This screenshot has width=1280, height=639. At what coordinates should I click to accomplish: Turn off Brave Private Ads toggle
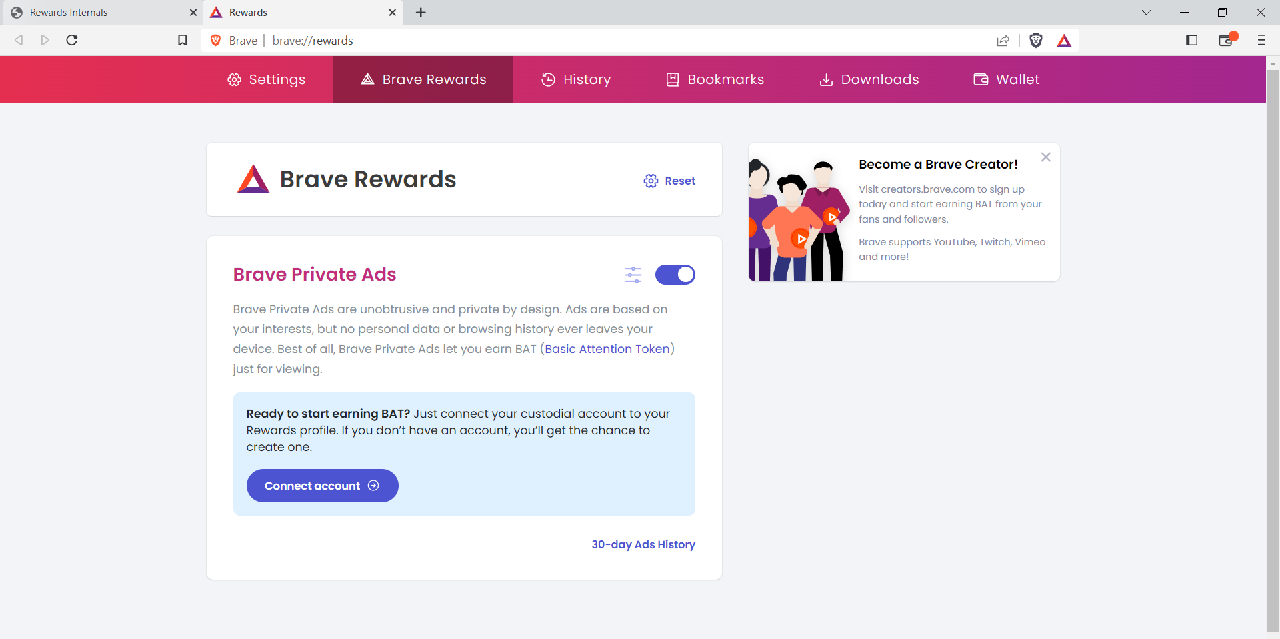(x=675, y=275)
